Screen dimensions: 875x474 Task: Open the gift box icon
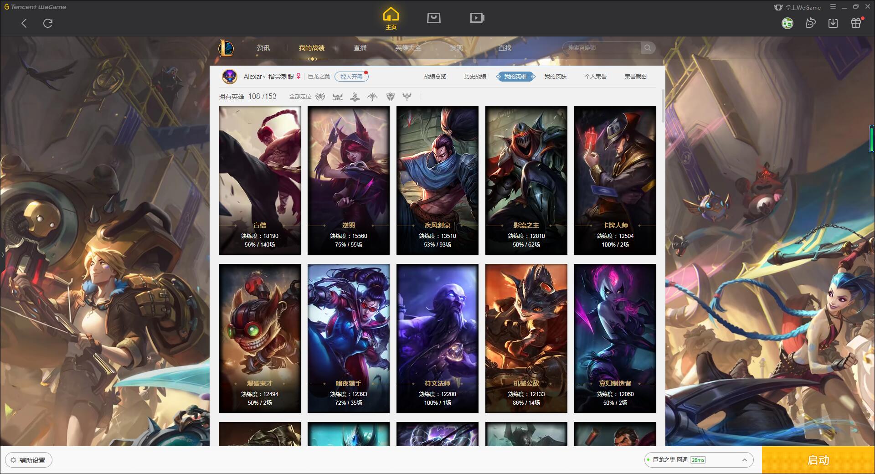pyautogui.click(x=856, y=23)
